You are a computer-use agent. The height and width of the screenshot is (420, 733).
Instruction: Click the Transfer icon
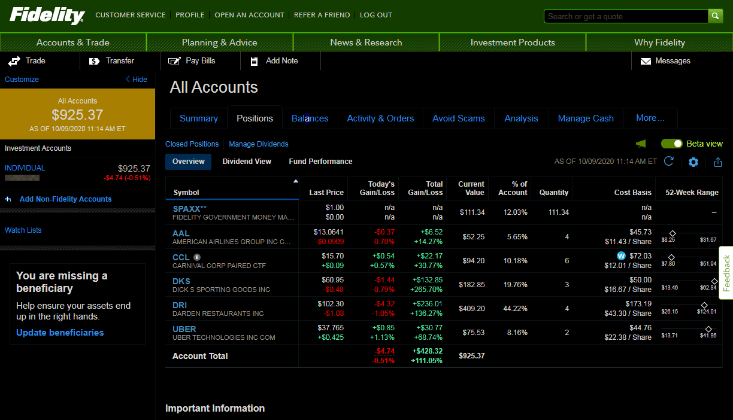pyautogui.click(x=94, y=61)
